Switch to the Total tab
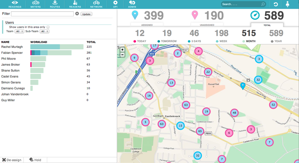 (267, 25)
